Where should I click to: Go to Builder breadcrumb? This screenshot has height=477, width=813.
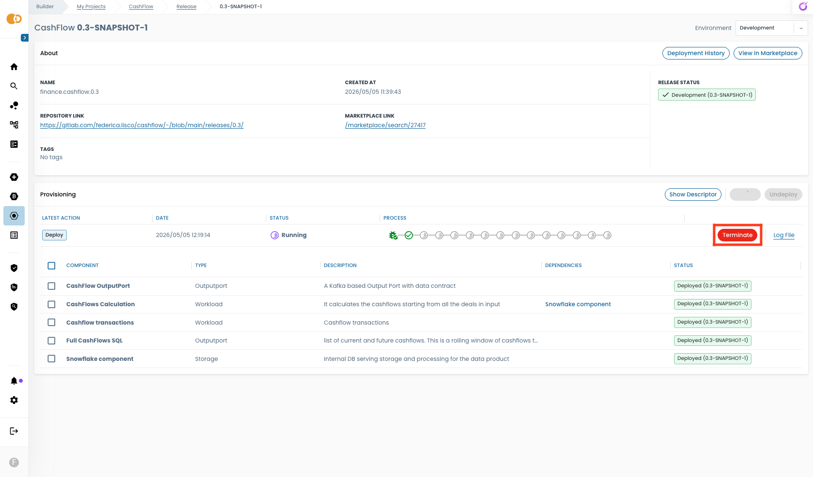pyautogui.click(x=45, y=7)
